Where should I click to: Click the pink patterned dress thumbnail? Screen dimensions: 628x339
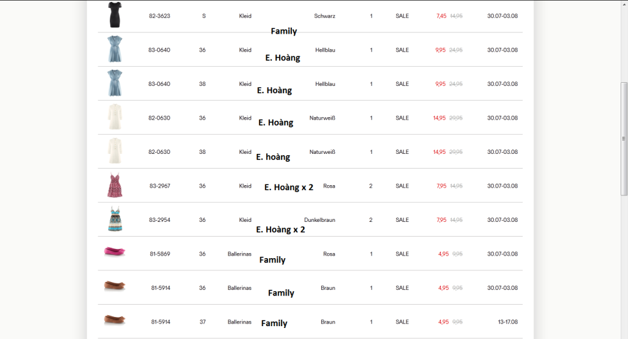114,185
